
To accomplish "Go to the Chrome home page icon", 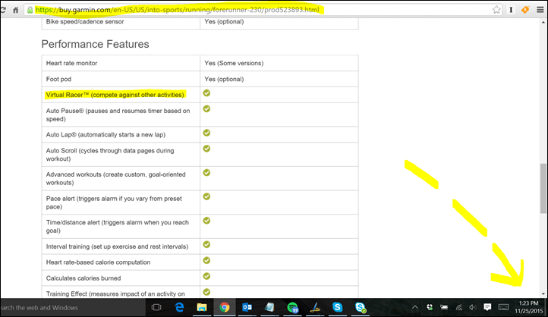I will [15, 10].
